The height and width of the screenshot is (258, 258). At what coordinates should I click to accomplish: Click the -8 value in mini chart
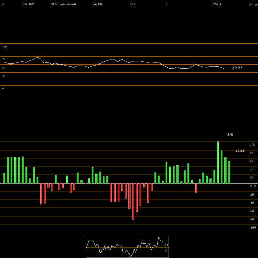pos(166,251)
